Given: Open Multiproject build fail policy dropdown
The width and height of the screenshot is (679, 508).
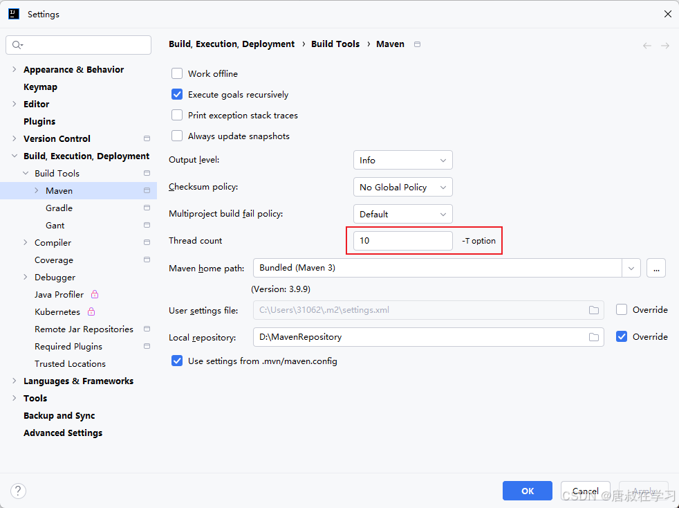Looking at the screenshot, I should (x=402, y=214).
